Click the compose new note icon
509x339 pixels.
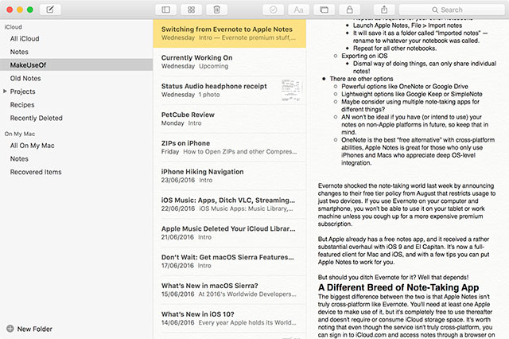click(51, 10)
